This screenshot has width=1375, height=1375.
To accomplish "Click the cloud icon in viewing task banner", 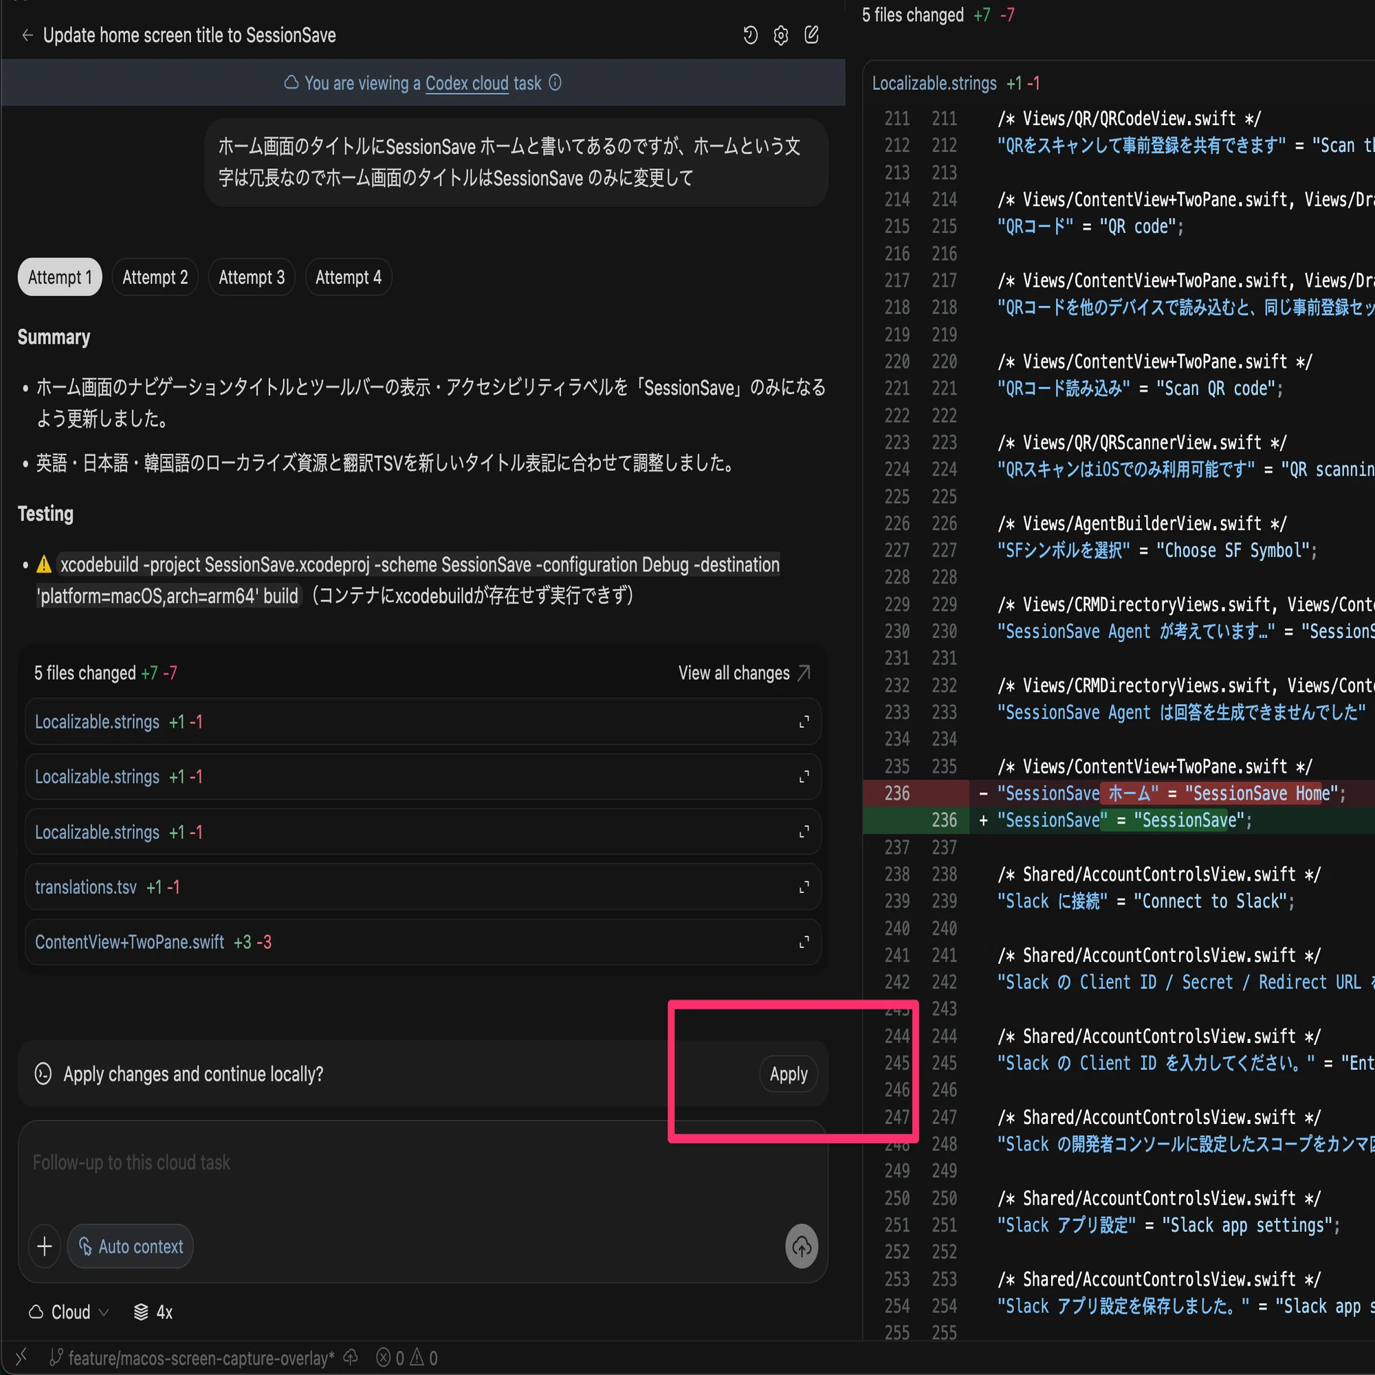I will (291, 82).
